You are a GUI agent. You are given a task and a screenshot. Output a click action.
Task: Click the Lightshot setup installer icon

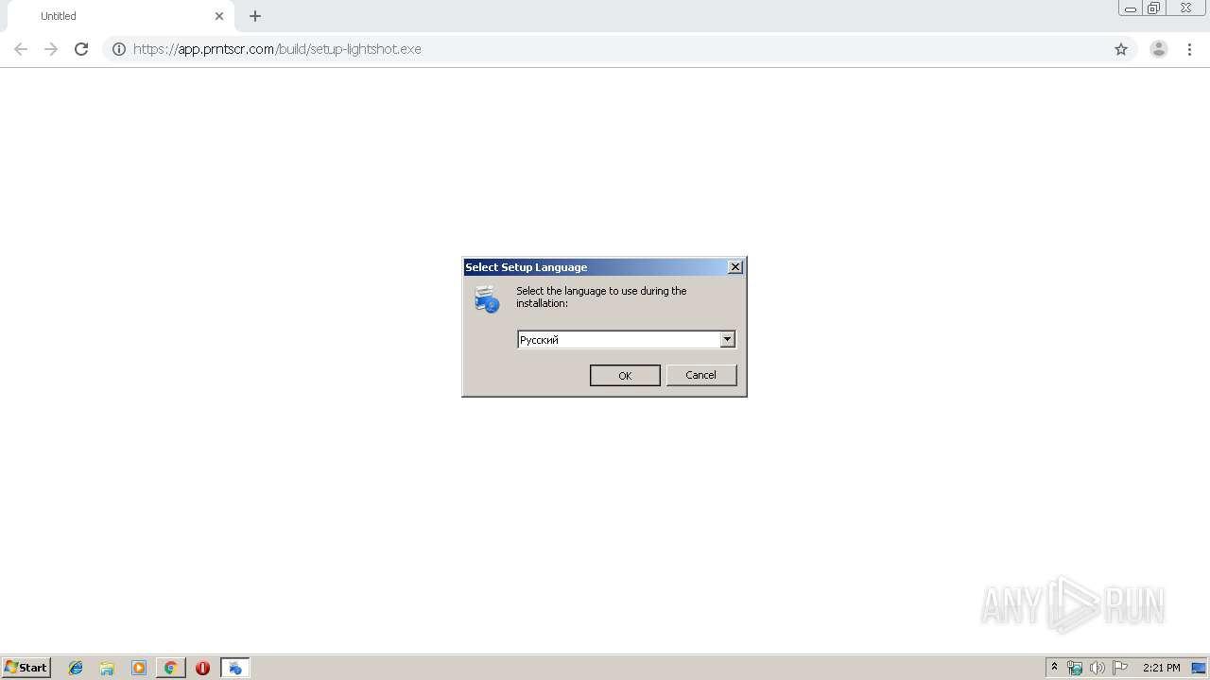pyautogui.click(x=487, y=299)
